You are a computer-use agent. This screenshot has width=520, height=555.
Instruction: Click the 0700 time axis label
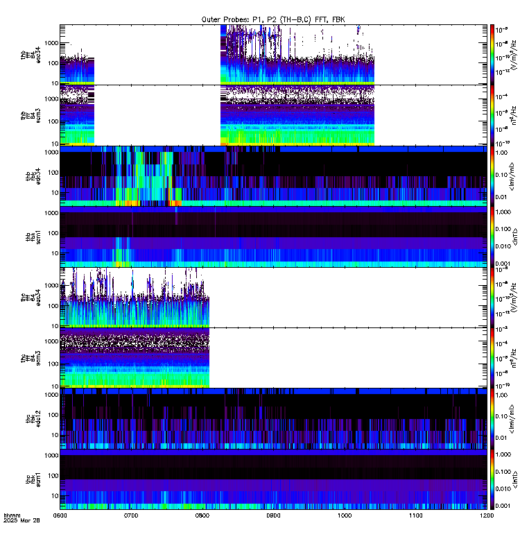point(131,515)
